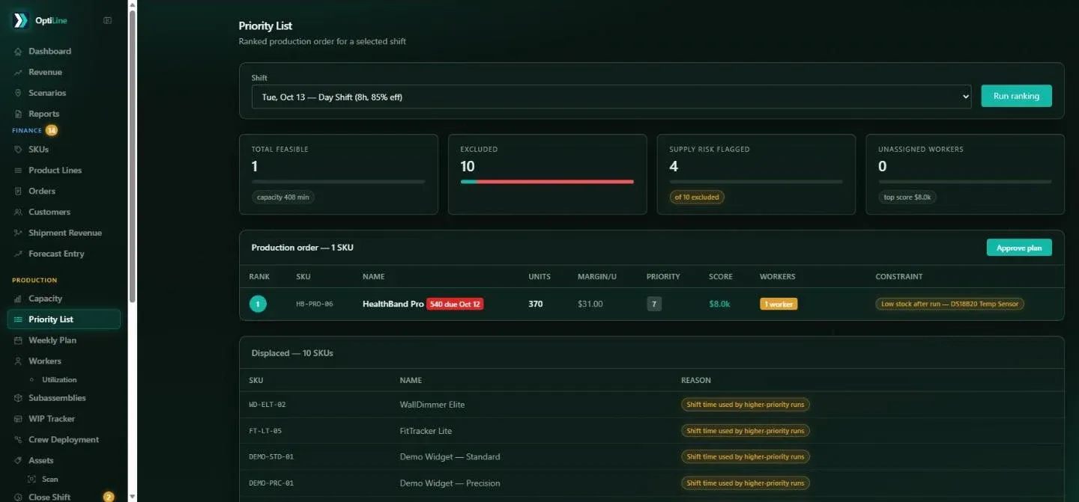The width and height of the screenshot is (1079, 502).
Task: Click the WIP Tracker icon
Action: (x=18, y=419)
